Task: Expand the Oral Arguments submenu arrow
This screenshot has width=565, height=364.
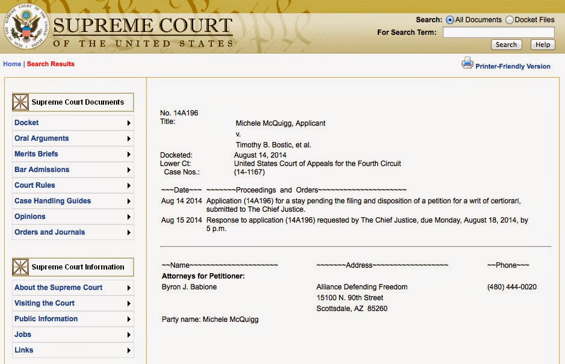Action: 129,139
